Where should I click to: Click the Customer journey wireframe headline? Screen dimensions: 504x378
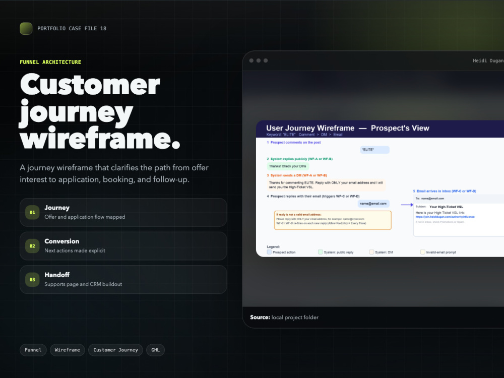[x=100, y=111]
